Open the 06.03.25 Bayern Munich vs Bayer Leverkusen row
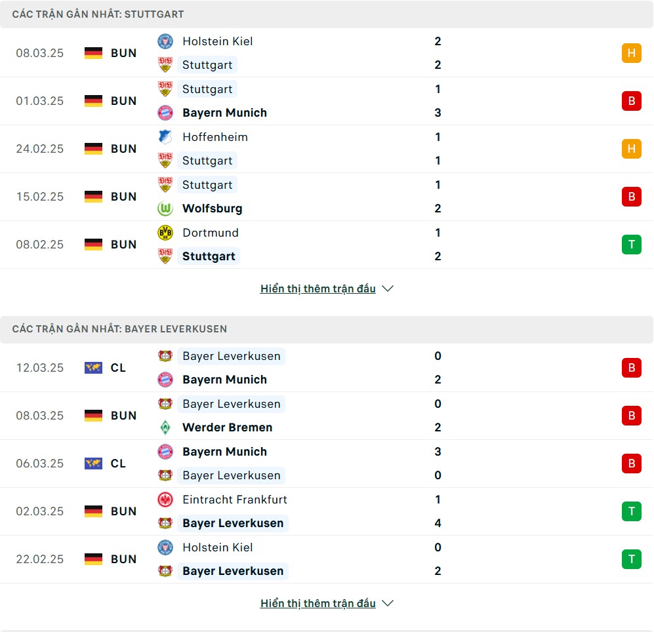The height and width of the screenshot is (632, 654). click(x=327, y=464)
